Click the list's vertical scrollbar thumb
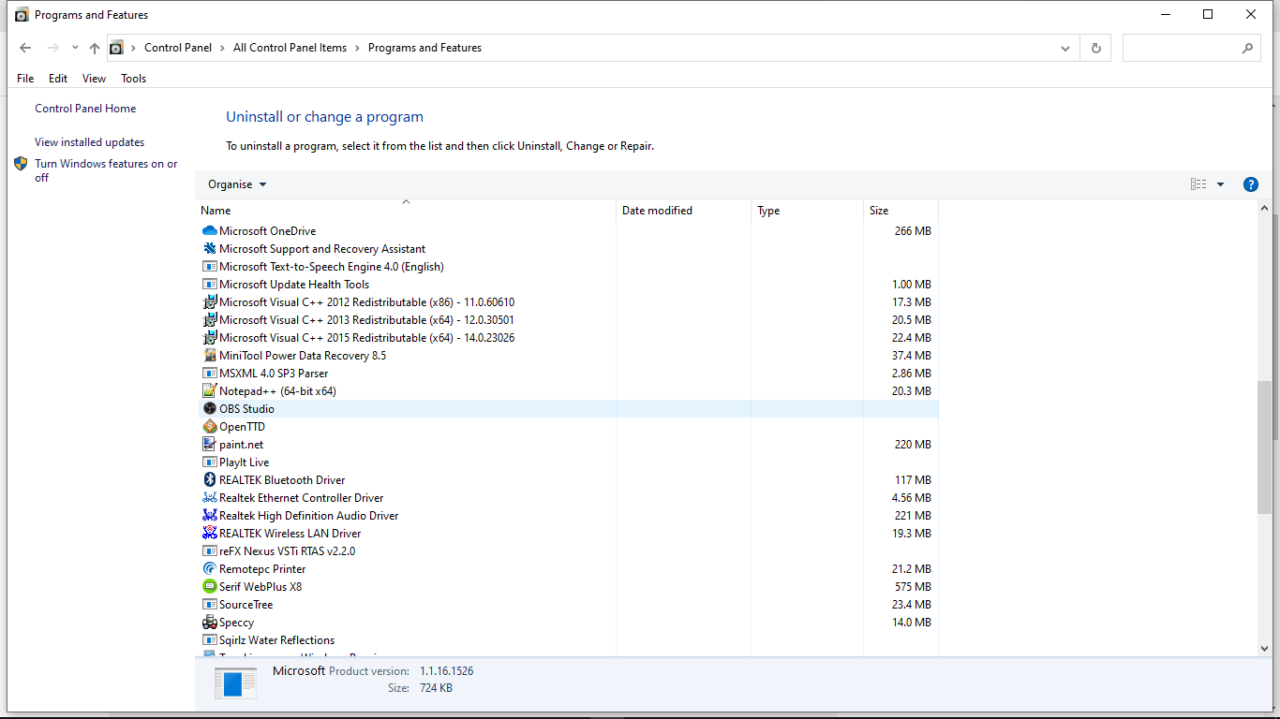1280x719 pixels. click(1265, 447)
